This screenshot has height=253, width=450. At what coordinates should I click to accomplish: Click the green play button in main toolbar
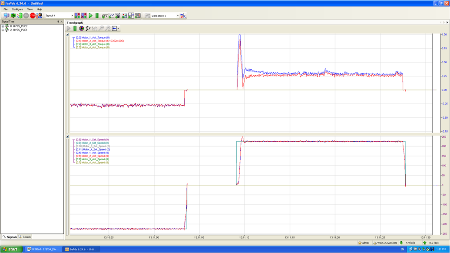(x=91, y=16)
